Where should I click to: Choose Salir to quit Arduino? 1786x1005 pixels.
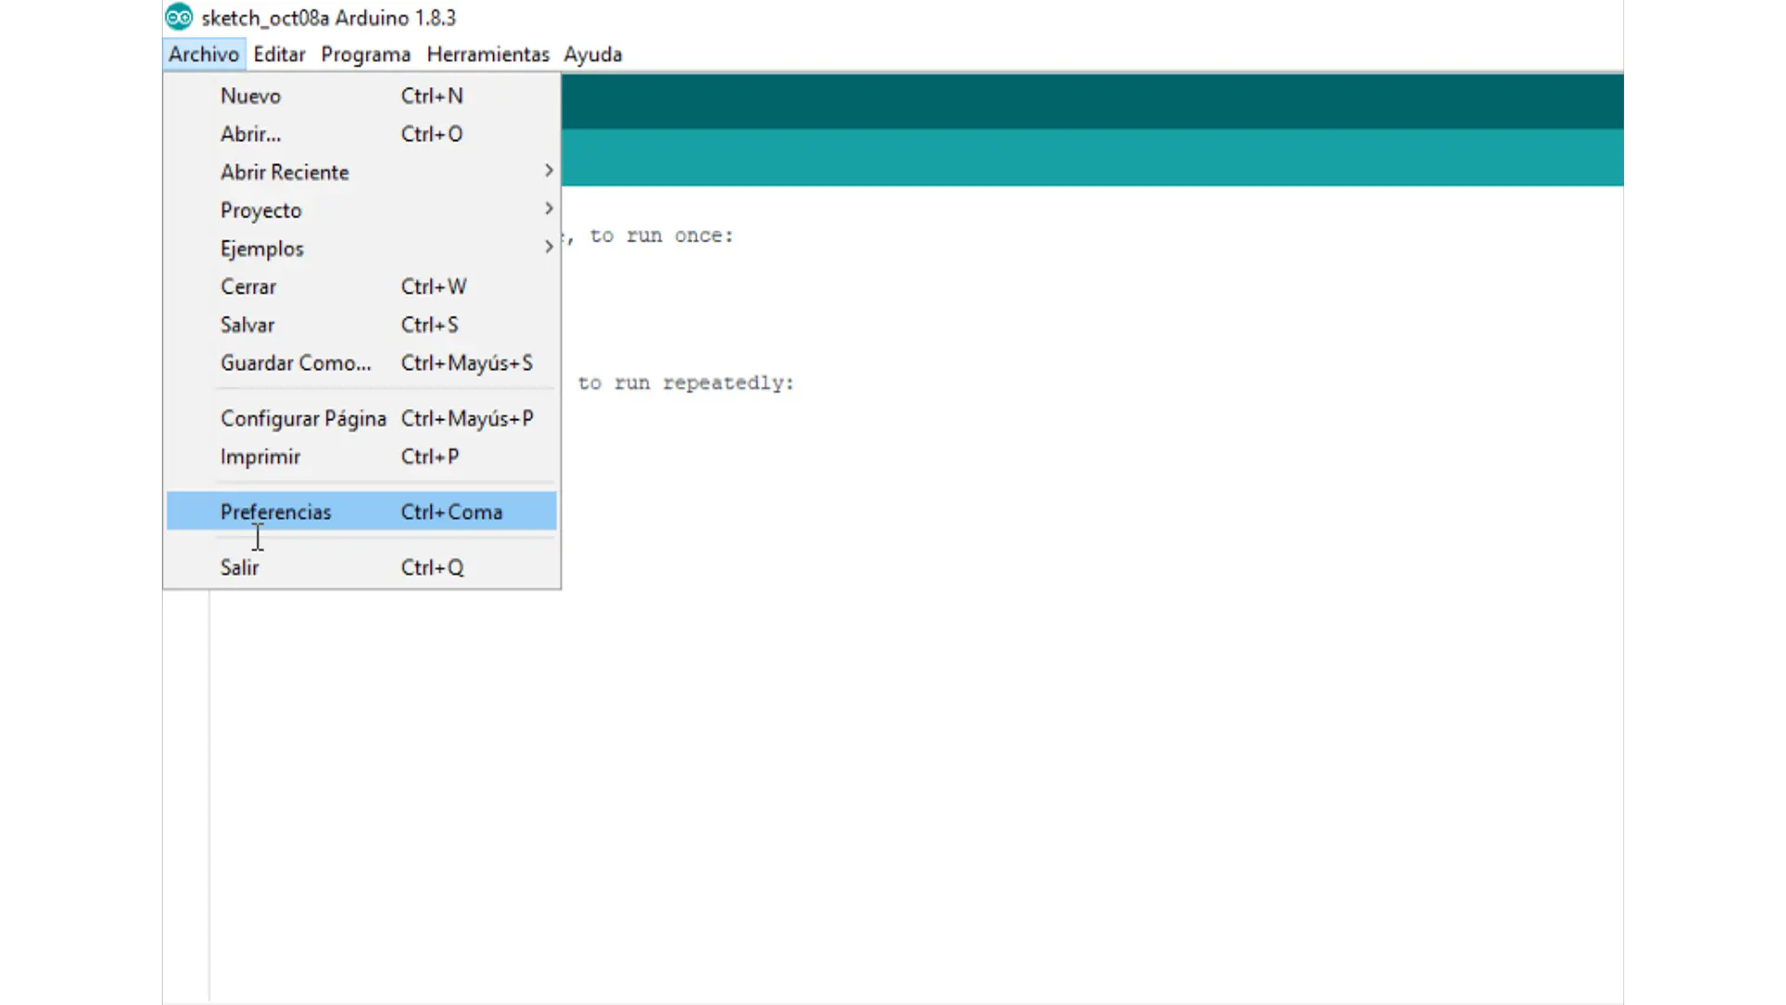[x=362, y=568]
